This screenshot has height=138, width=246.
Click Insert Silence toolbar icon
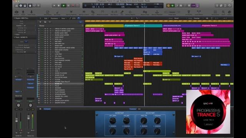click(x=199, y=13)
